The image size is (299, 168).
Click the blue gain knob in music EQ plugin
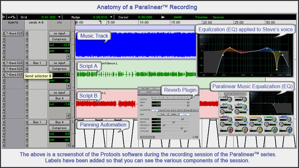289,130
